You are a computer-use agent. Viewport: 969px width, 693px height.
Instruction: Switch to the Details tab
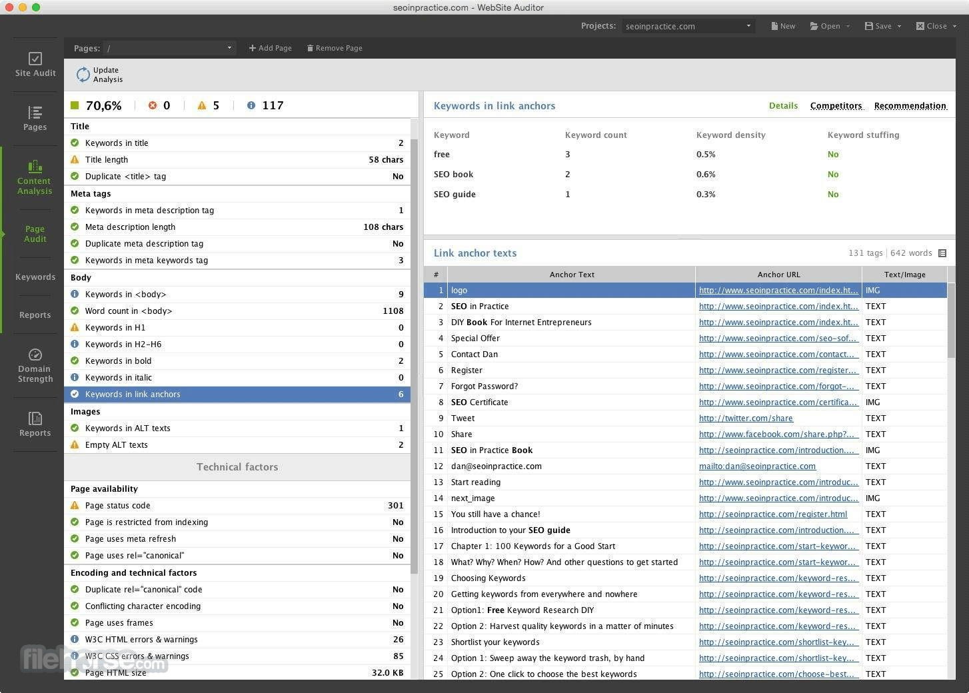(783, 105)
